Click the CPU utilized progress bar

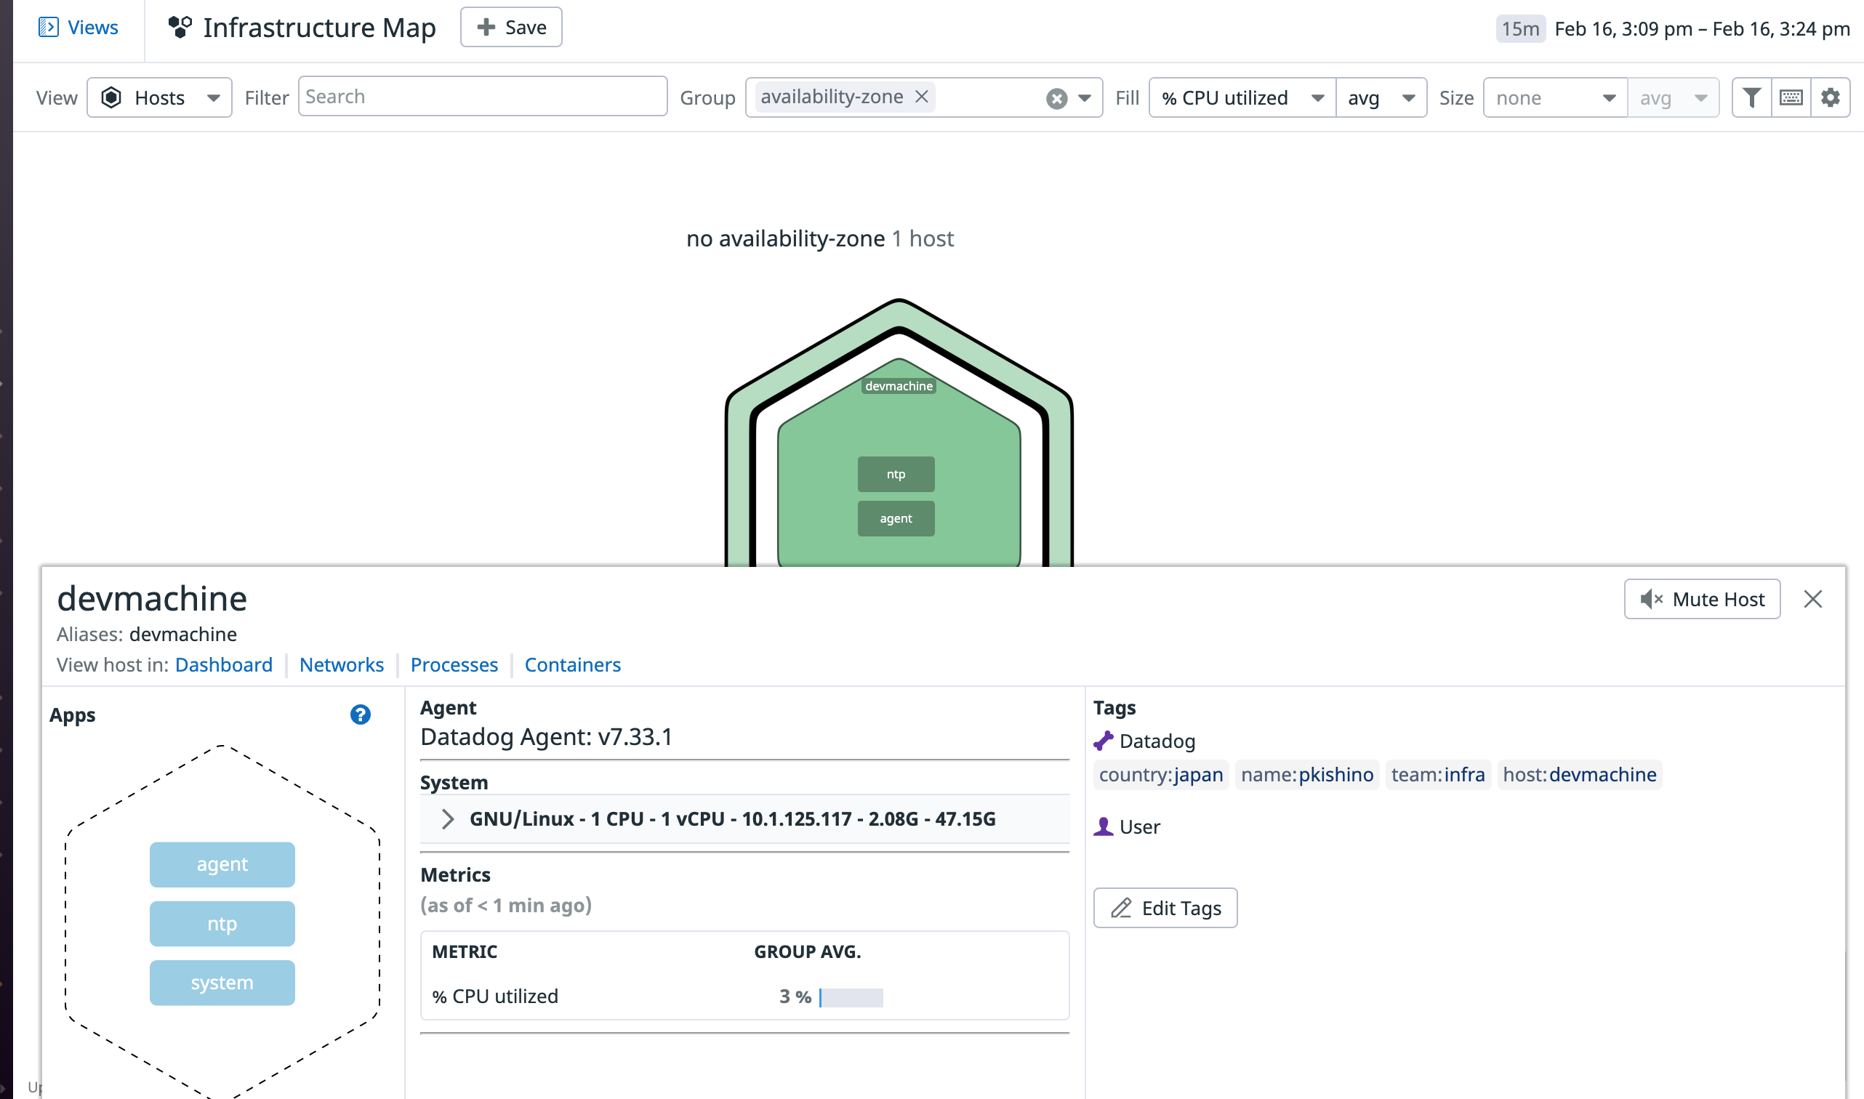pos(851,997)
